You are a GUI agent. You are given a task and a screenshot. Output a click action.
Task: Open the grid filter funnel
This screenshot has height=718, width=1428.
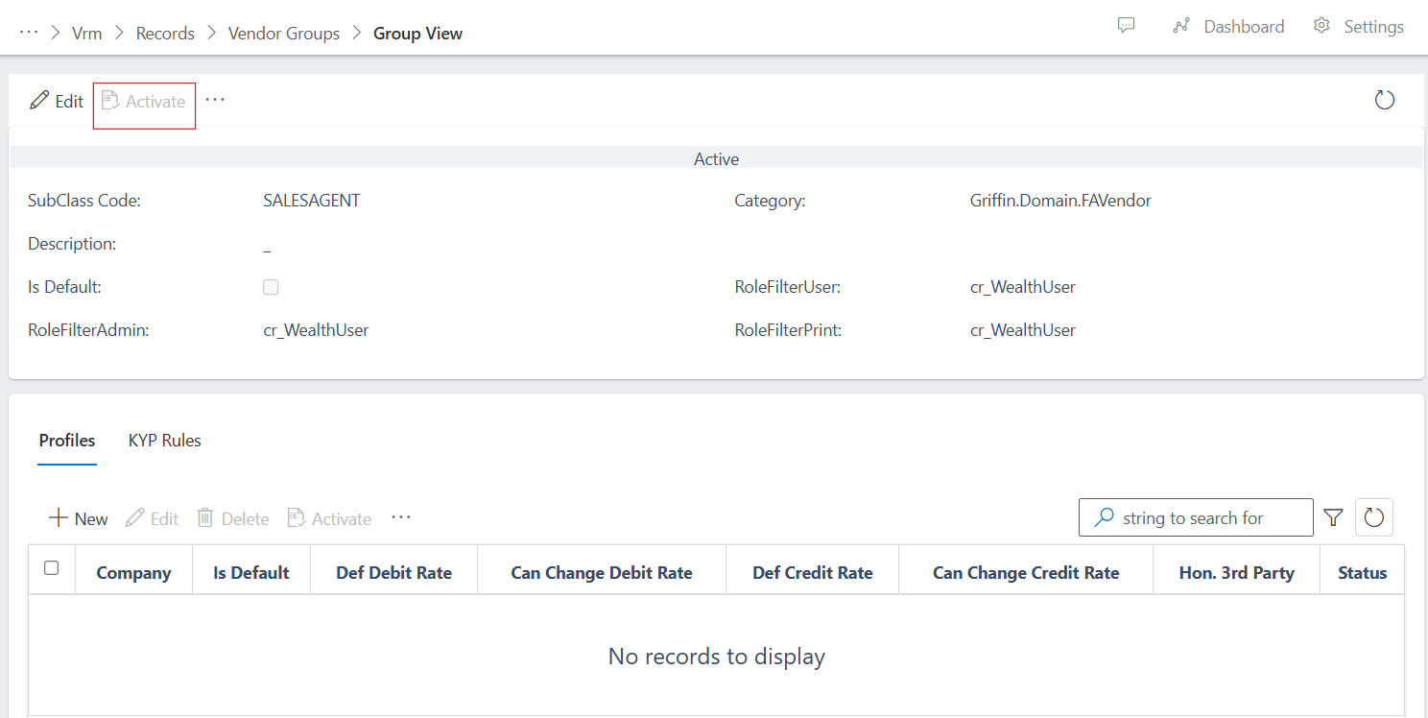tap(1333, 517)
